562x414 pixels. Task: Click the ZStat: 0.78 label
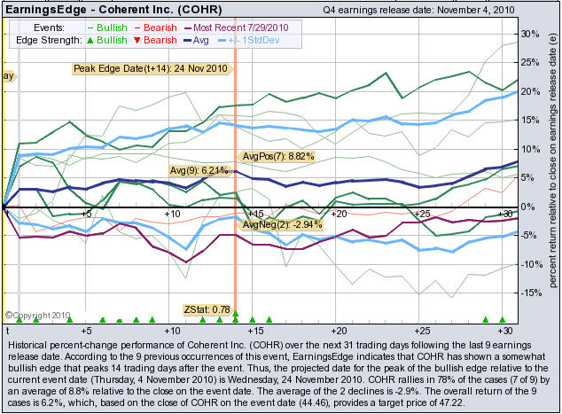pyautogui.click(x=207, y=309)
